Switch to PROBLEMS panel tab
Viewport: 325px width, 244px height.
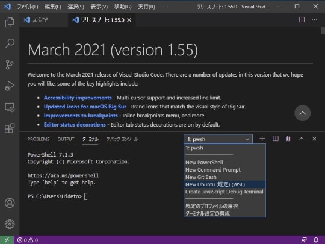pos(39,139)
